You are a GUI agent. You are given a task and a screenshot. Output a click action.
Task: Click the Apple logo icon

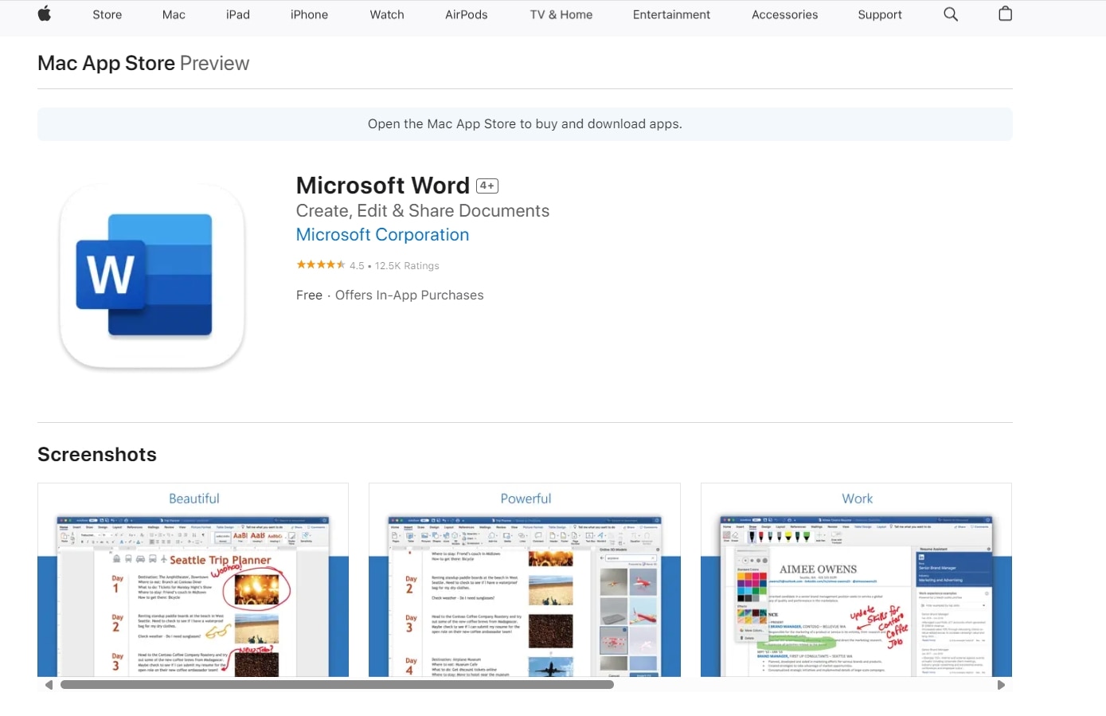point(45,14)
